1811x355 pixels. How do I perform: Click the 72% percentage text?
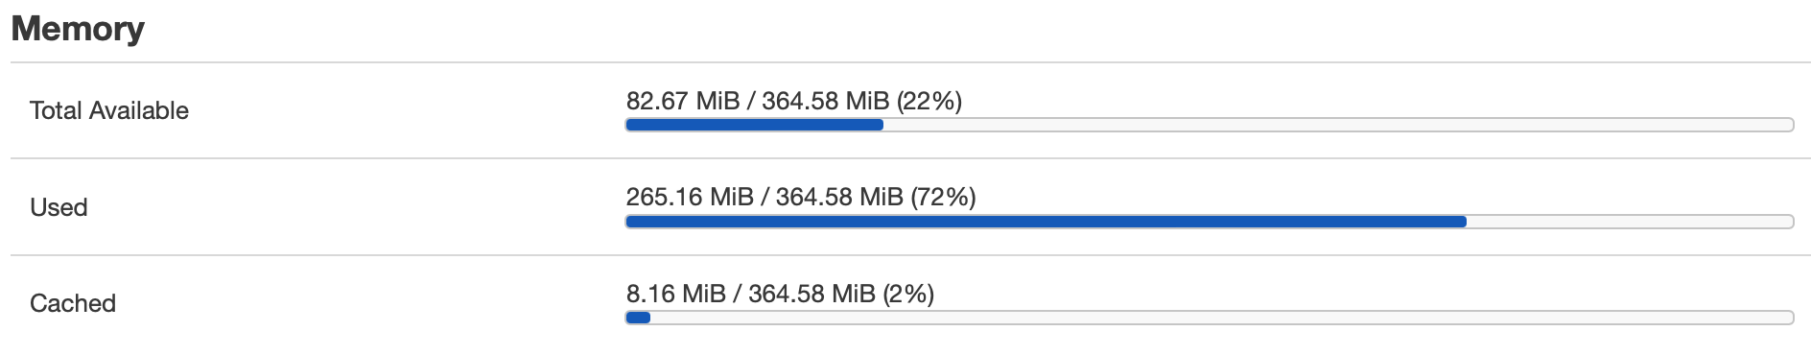tap(943, 197)
